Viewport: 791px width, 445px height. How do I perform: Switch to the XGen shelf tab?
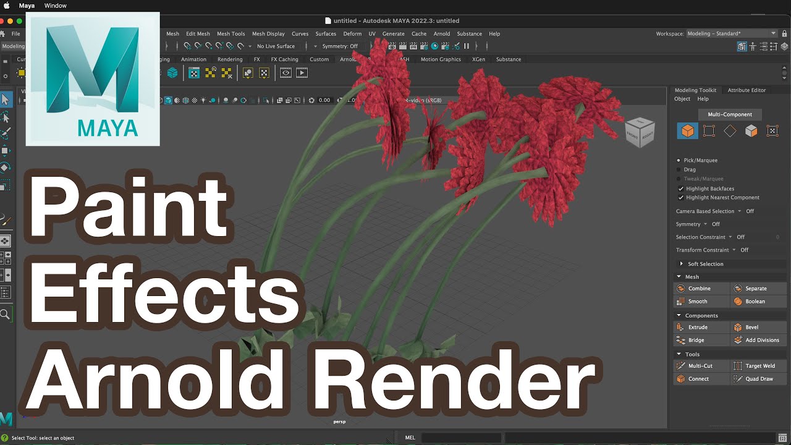[478, 59]
